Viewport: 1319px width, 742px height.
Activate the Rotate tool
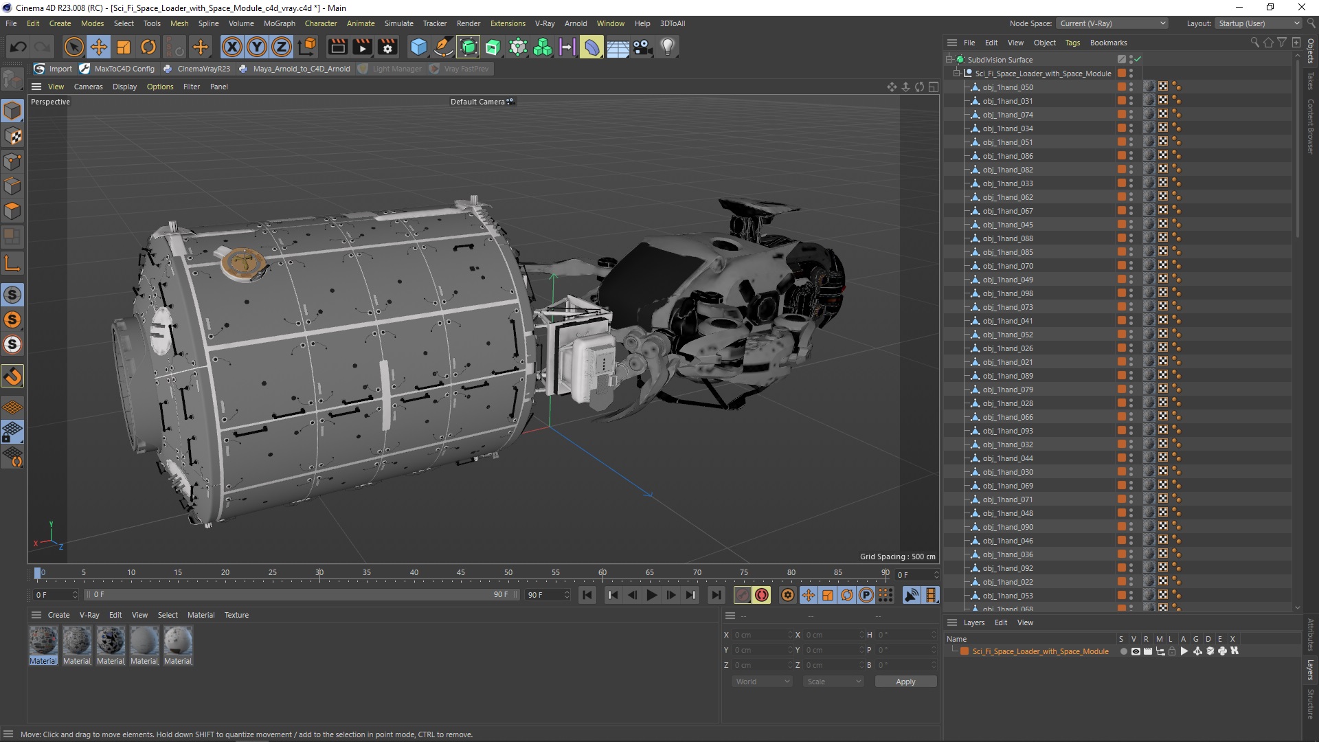pyautogui.click(x=148, y=47)
